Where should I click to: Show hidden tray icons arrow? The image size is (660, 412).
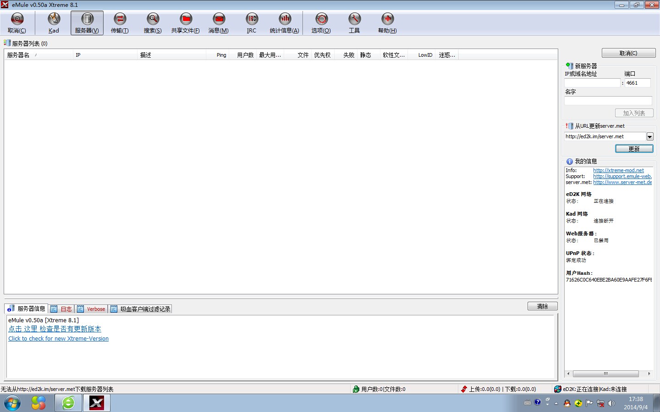pos(556,403)
